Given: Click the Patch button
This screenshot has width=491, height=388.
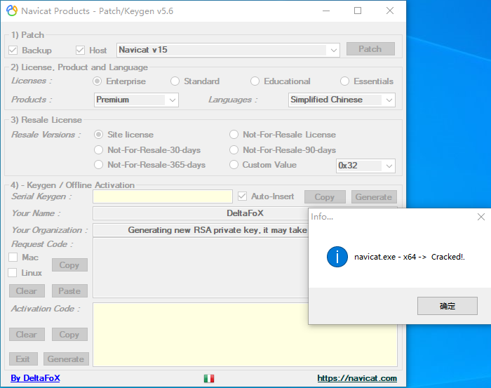Looking at the screenshot, I should coord(370,49).
